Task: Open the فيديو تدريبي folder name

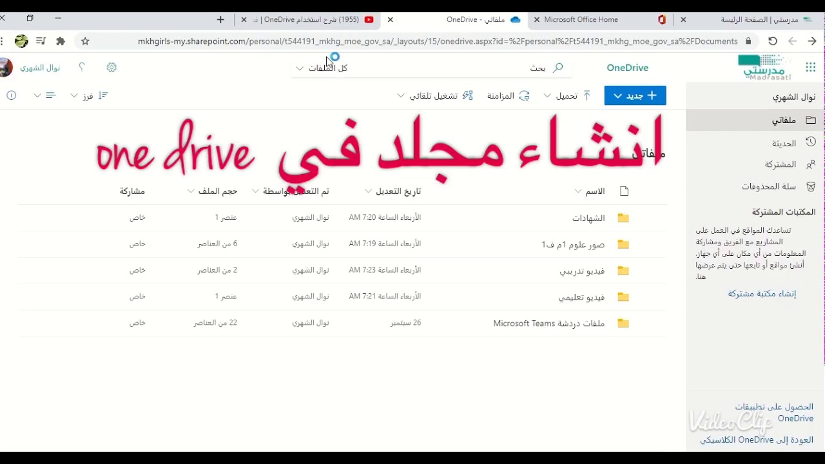Action: pos(582,271)
